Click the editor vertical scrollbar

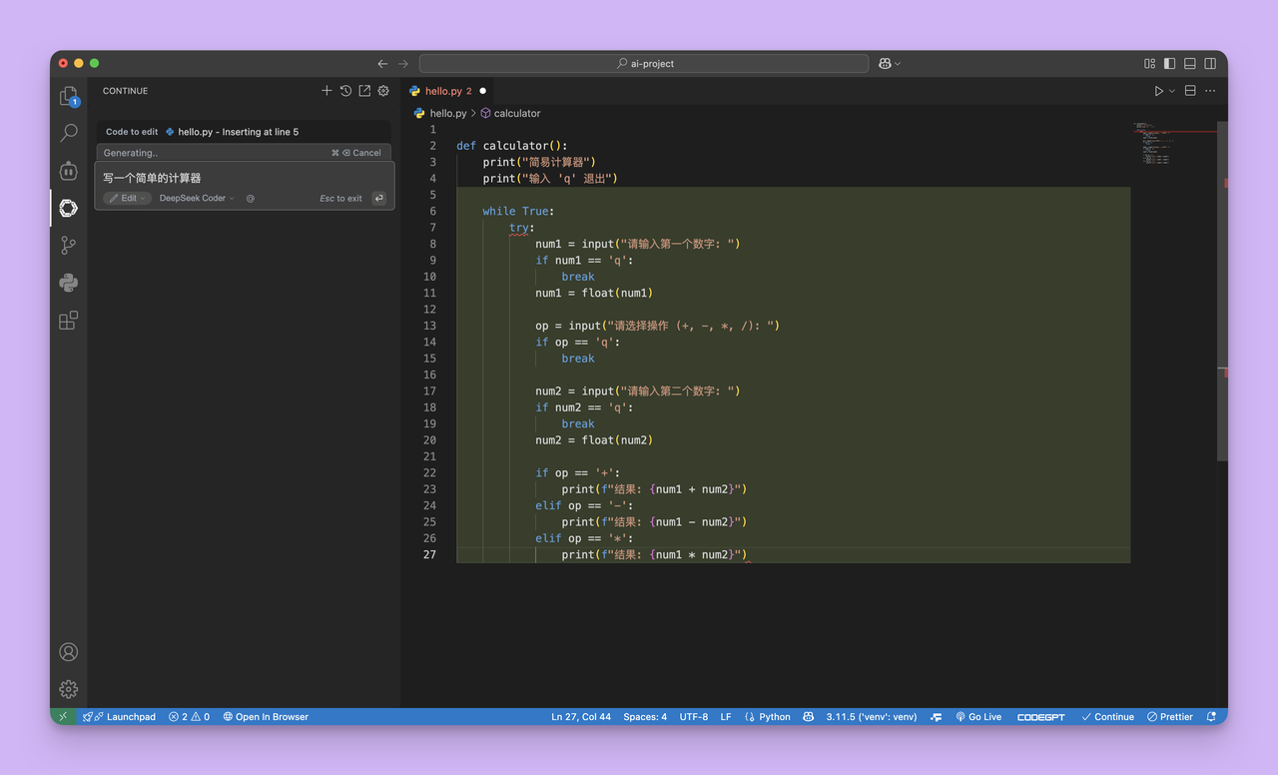[x=1223, y=293]
